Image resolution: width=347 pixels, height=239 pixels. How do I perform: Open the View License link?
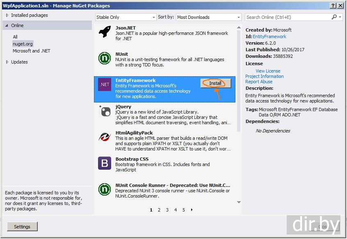coord(268,71)
